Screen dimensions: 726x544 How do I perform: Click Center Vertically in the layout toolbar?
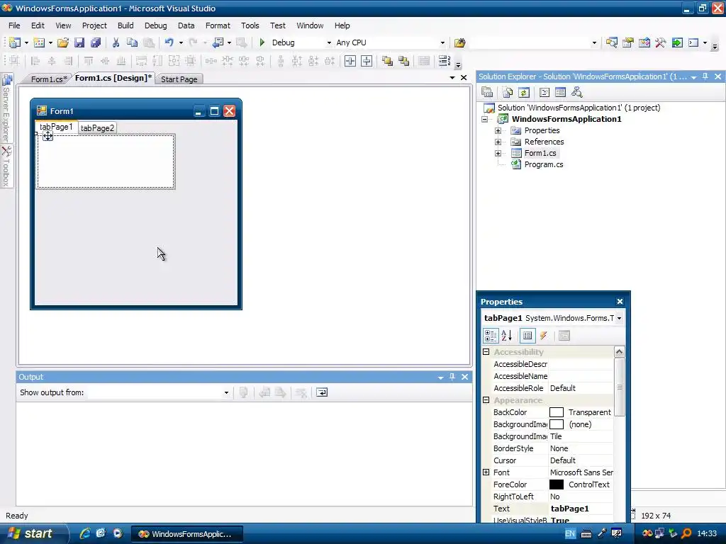click(x=367, y=61)
